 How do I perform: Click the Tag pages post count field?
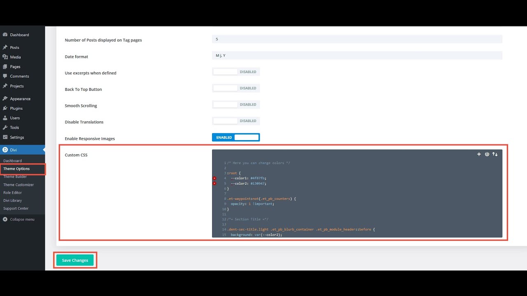[x=357, y=39]
